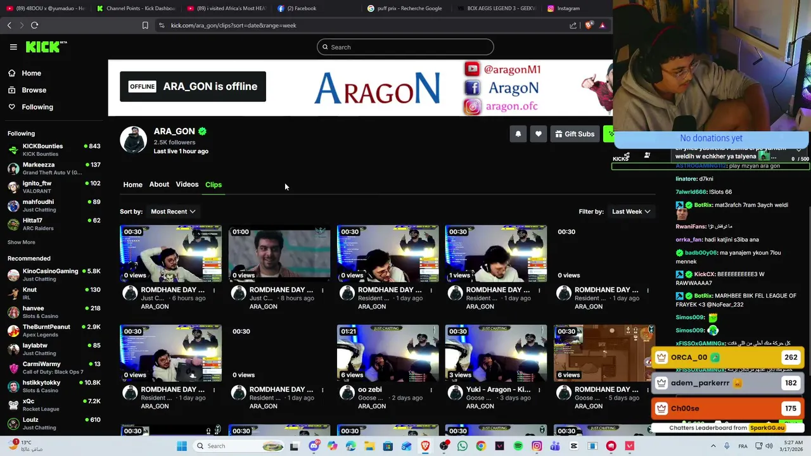Go back with browser back arrow
Image resolution: width=811 pixels, height=456 pixels.
(10, 25)
